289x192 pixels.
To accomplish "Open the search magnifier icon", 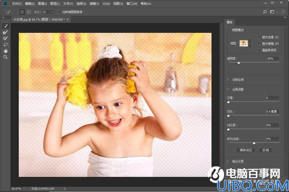I will (265, 12).
